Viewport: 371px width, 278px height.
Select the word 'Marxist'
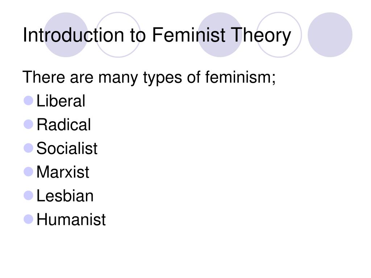point(63,172)
